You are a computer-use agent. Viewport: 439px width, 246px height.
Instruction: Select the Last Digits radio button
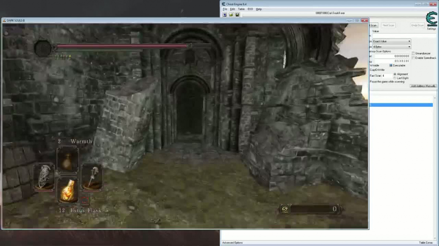395,78
